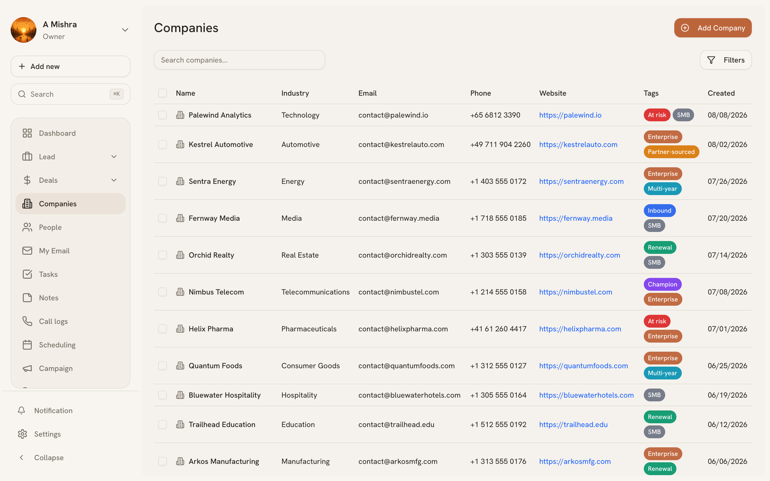Click the Call logs phone icon

(x=27, y=322)
